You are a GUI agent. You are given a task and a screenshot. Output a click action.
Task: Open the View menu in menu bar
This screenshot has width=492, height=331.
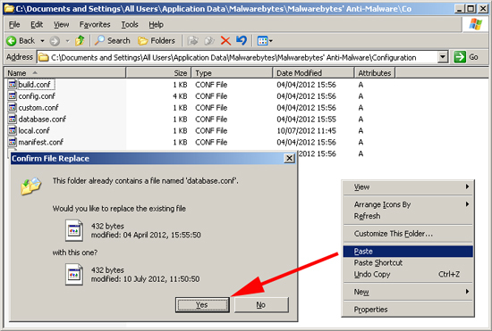coord(61,24)
